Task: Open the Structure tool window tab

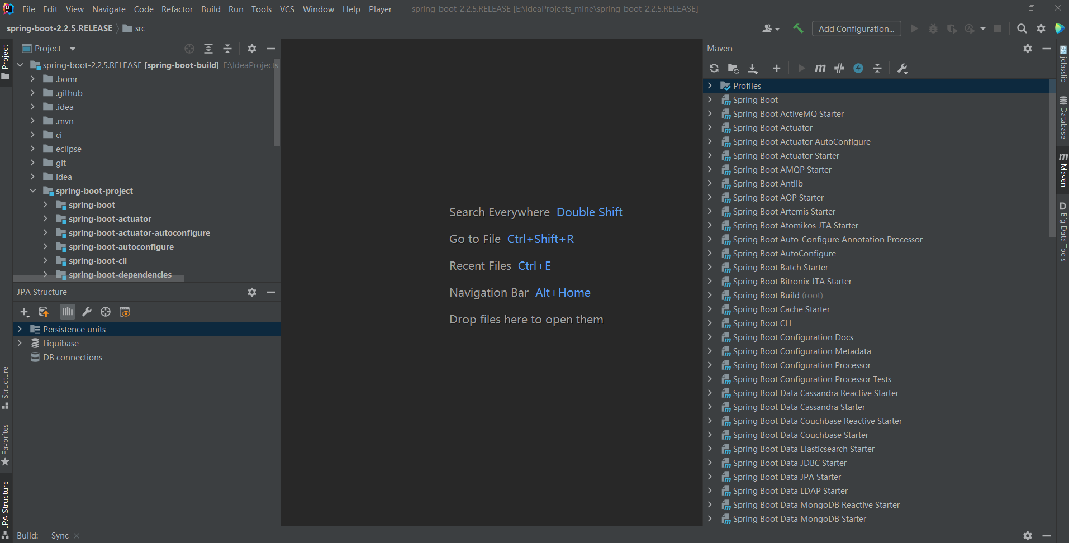Action: click(x=6, y=388)
